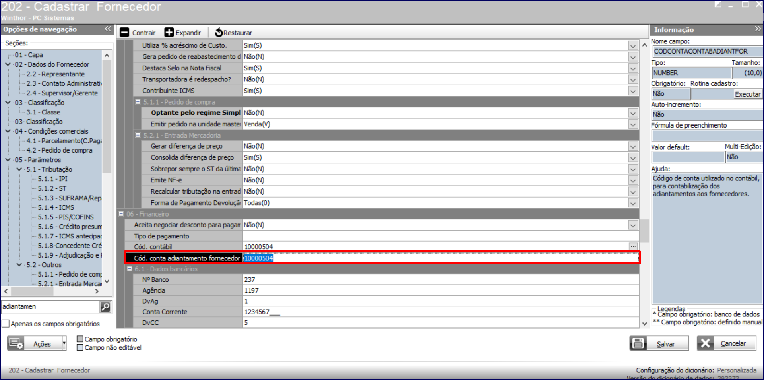This screenshot has height=380, width=764.
Task: Open dropdown for Utiliza % acréscimo de Custo
Action: 633,46
